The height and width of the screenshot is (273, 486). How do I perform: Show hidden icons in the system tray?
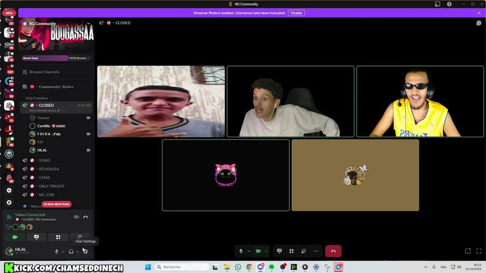point(426,267)
